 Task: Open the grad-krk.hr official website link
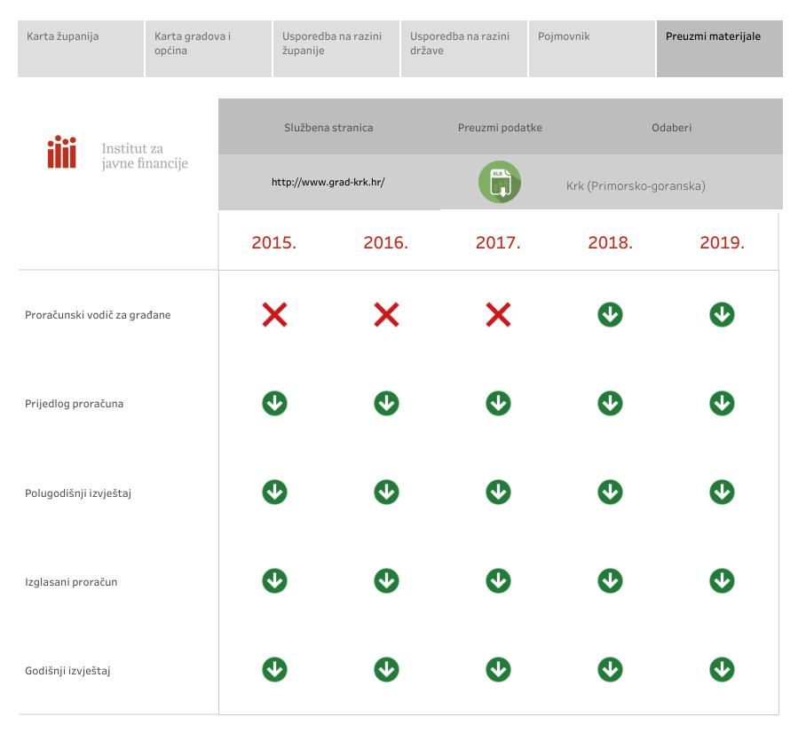[x=328, y=182]
